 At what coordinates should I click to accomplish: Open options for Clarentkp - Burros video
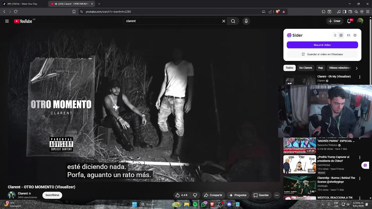click(360, 178)
